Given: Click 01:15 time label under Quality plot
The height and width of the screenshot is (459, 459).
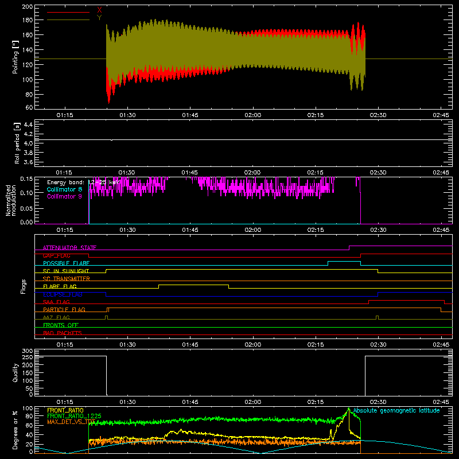Looking at the screenshot, I should tap(65, 402).
